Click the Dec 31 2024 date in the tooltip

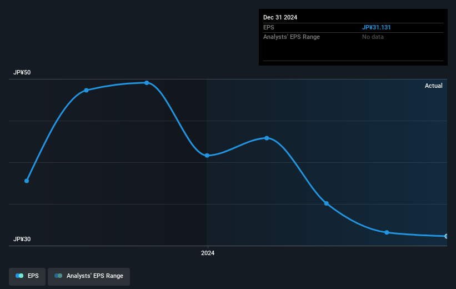280,17
